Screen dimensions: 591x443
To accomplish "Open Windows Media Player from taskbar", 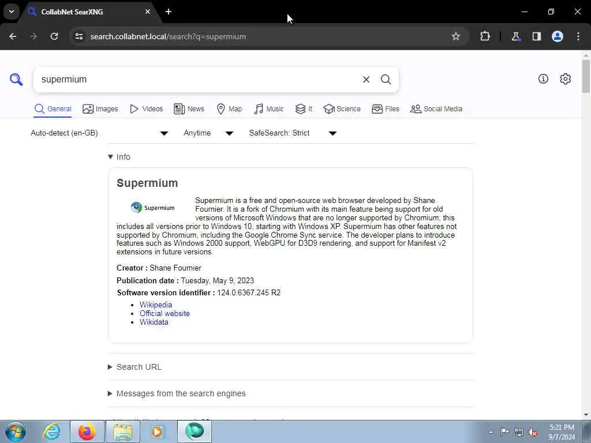I will coord(158,431).
